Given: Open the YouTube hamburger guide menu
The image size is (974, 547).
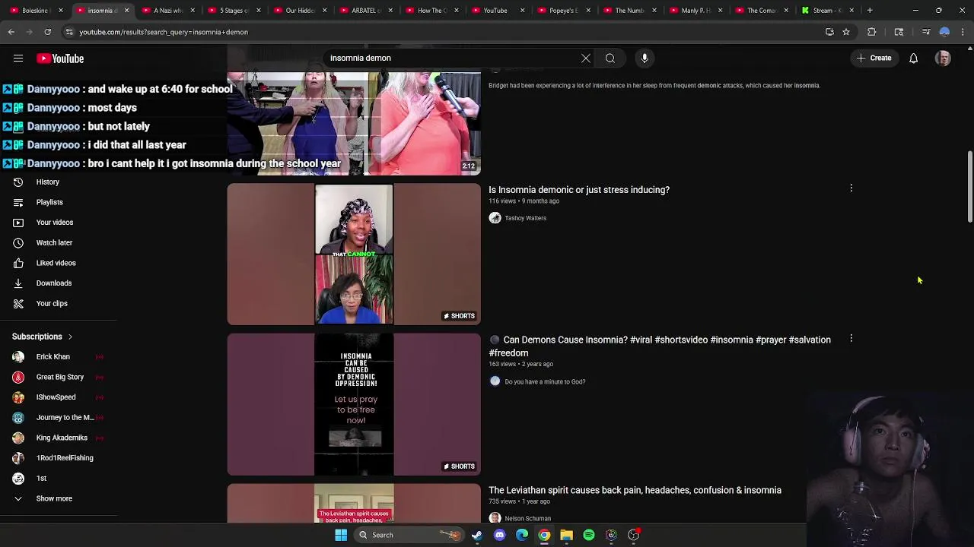Looking at the screenshot, I should point(18,58).
